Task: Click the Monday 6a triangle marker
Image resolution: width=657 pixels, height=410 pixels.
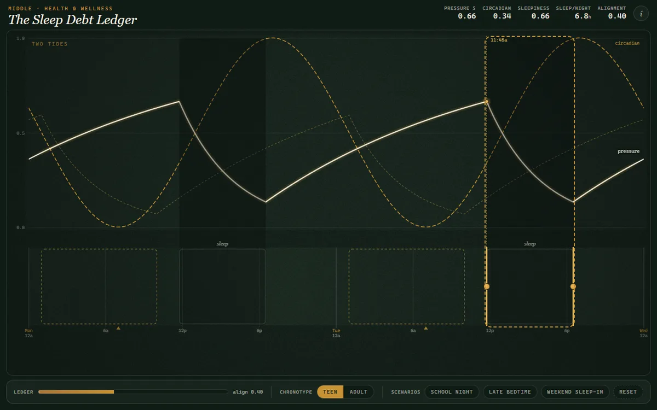Action: click(x=118, y=329)
